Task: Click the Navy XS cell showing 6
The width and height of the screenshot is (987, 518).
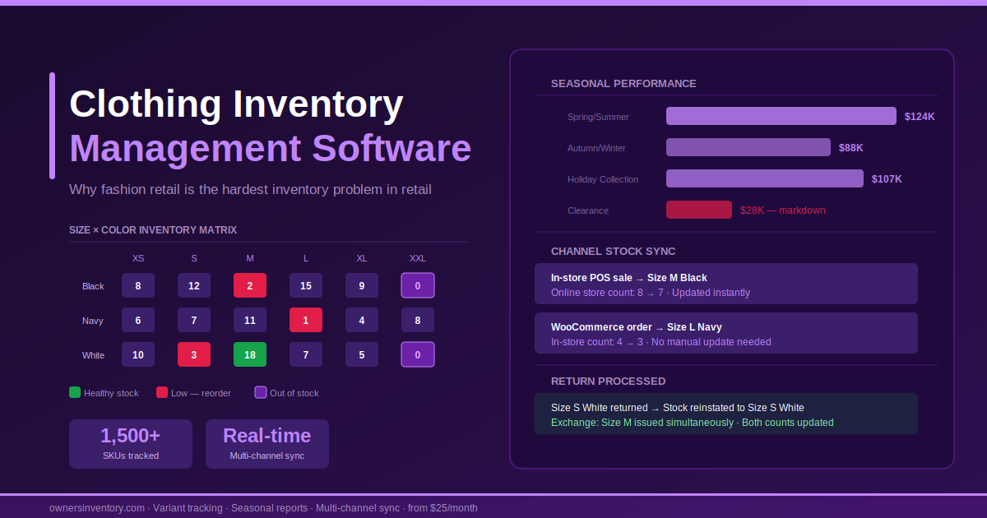Action: coord(138,320)
